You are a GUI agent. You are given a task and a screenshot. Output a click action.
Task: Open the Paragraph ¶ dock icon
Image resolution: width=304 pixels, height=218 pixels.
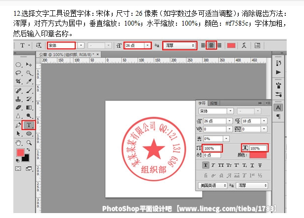click(x=278, y=116)
